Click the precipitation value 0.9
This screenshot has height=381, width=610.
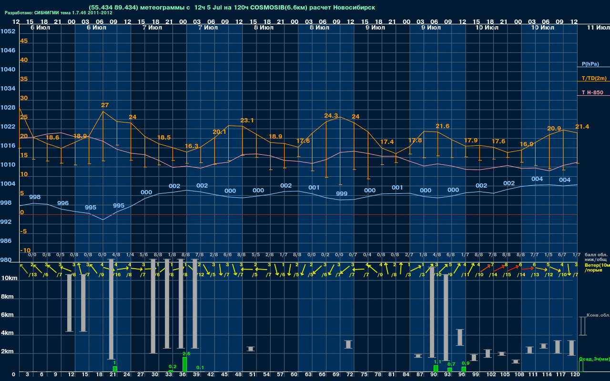[466, 363]
